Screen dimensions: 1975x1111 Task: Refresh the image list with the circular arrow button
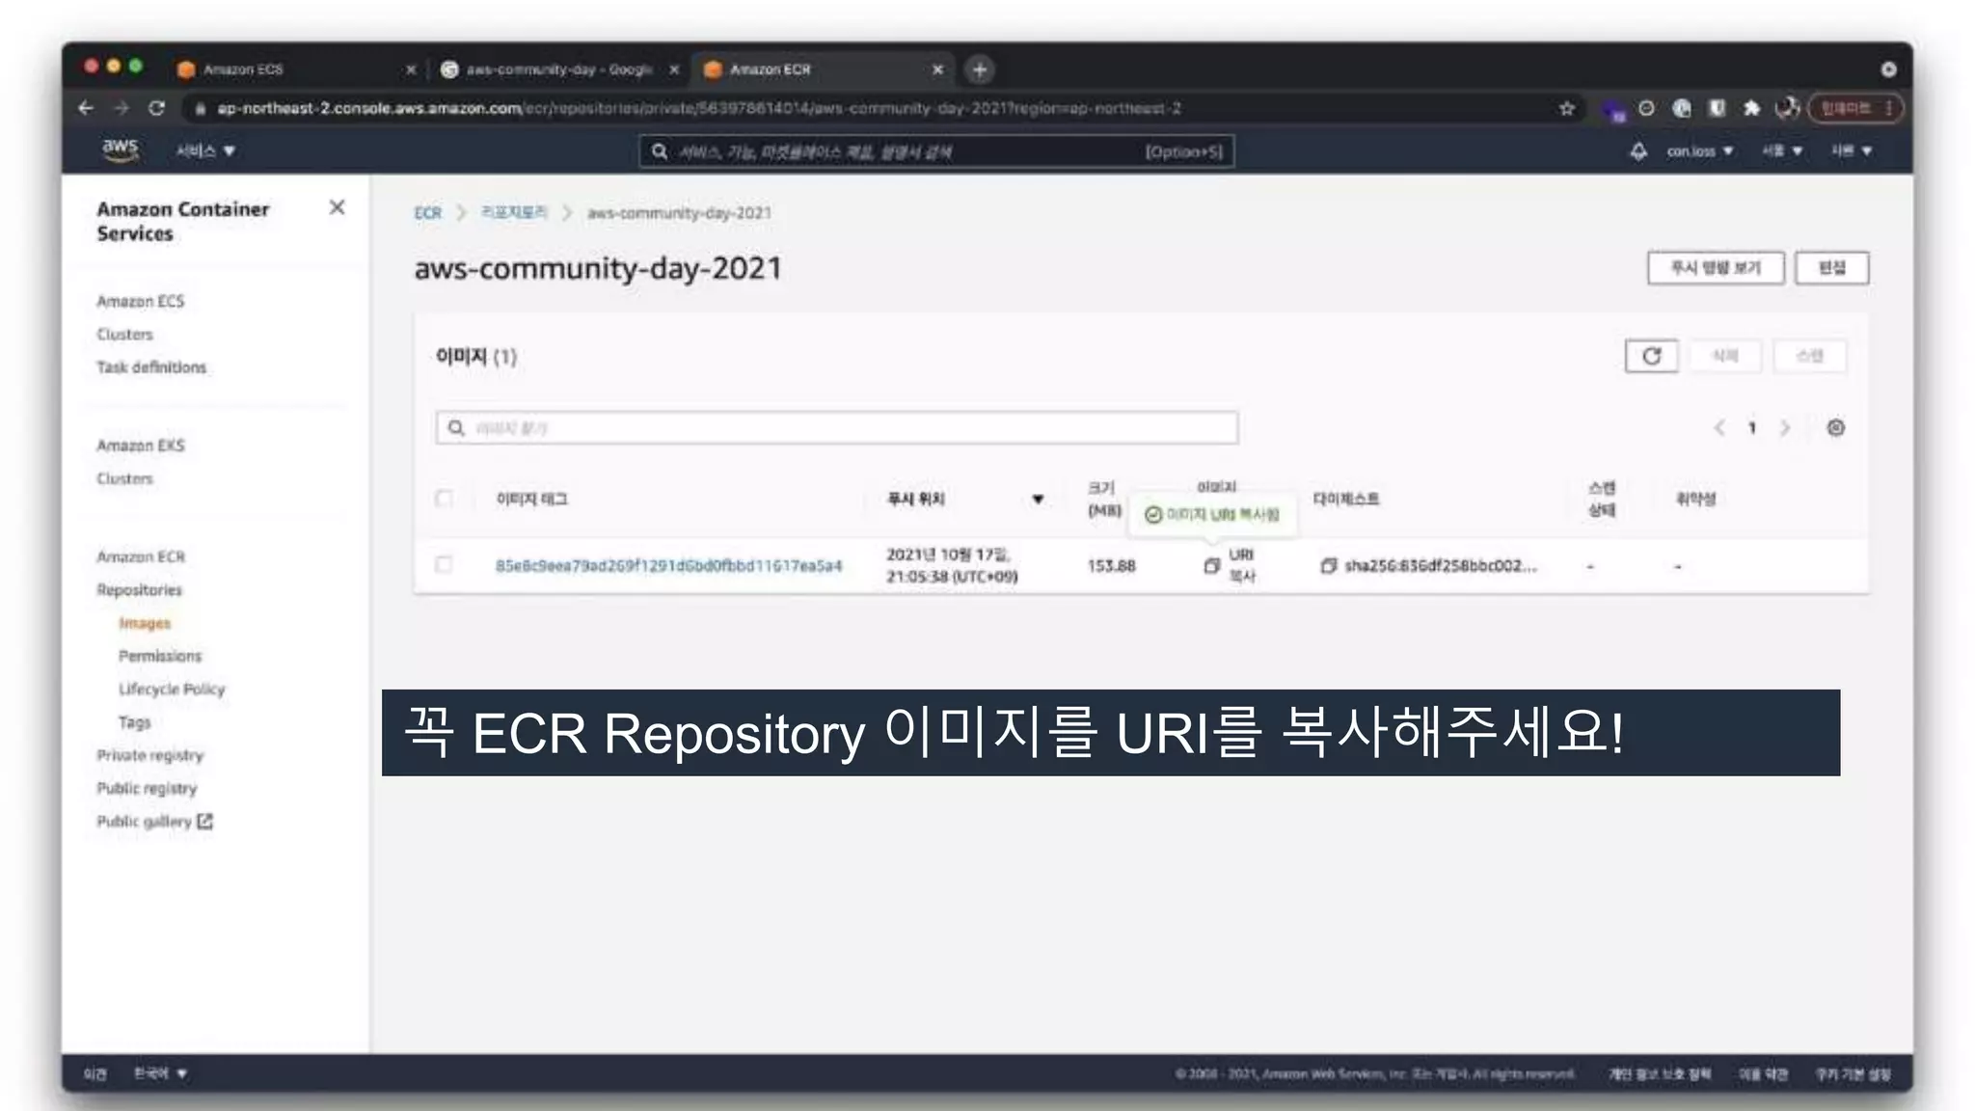point(1651,356)
